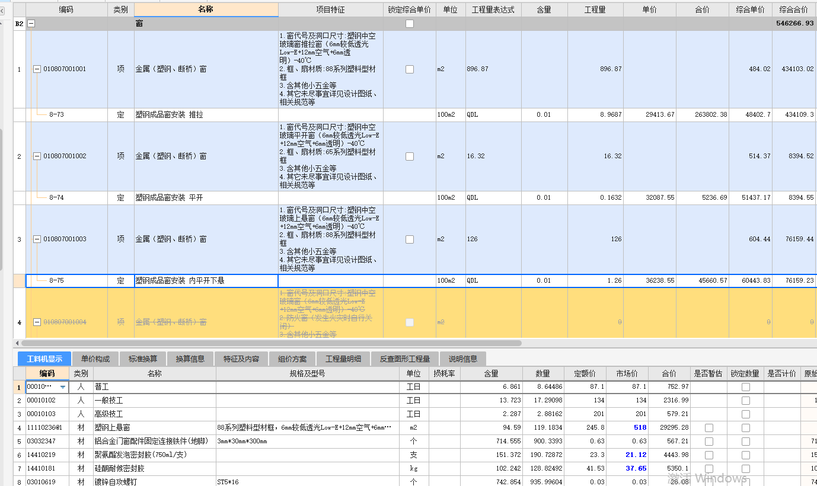Image resolution: width=817 pixels, height=486 pixels.
Task: Toggle lock price checkbox for 010807001003
Action: click(410, 239)
